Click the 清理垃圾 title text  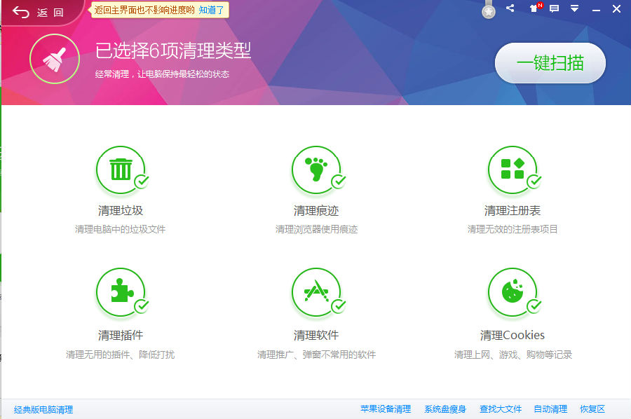point(121,210)
